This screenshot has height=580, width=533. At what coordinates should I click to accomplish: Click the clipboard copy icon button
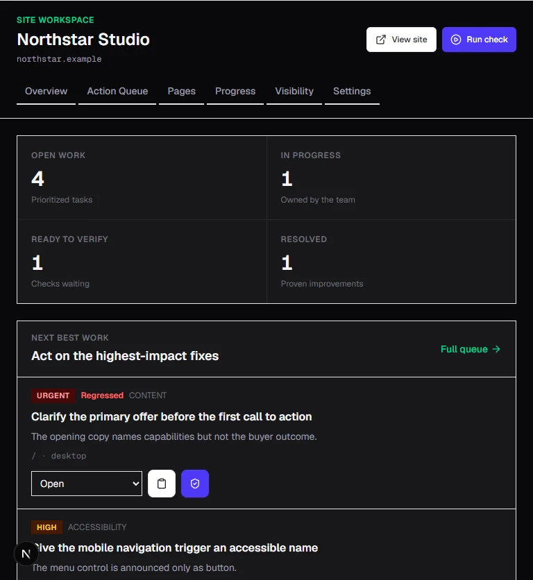click(162, 484)
